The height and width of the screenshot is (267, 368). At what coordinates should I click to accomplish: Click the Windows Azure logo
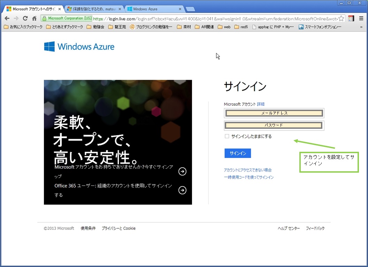click(x=79, y=46)
